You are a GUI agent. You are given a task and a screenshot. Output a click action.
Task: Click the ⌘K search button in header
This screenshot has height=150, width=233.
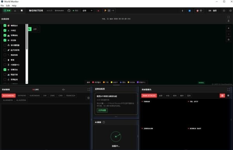pyautogui.click(x=212, y=11)
